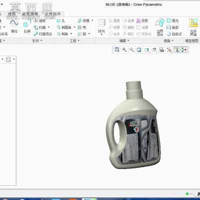
Task: Open the View Manager icon
Action: [161, 49]
